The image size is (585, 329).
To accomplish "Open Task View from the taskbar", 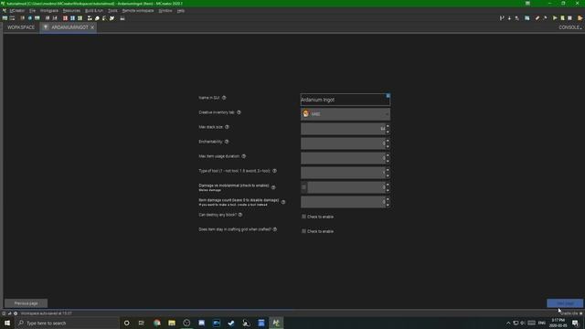I will coord(142,323).
